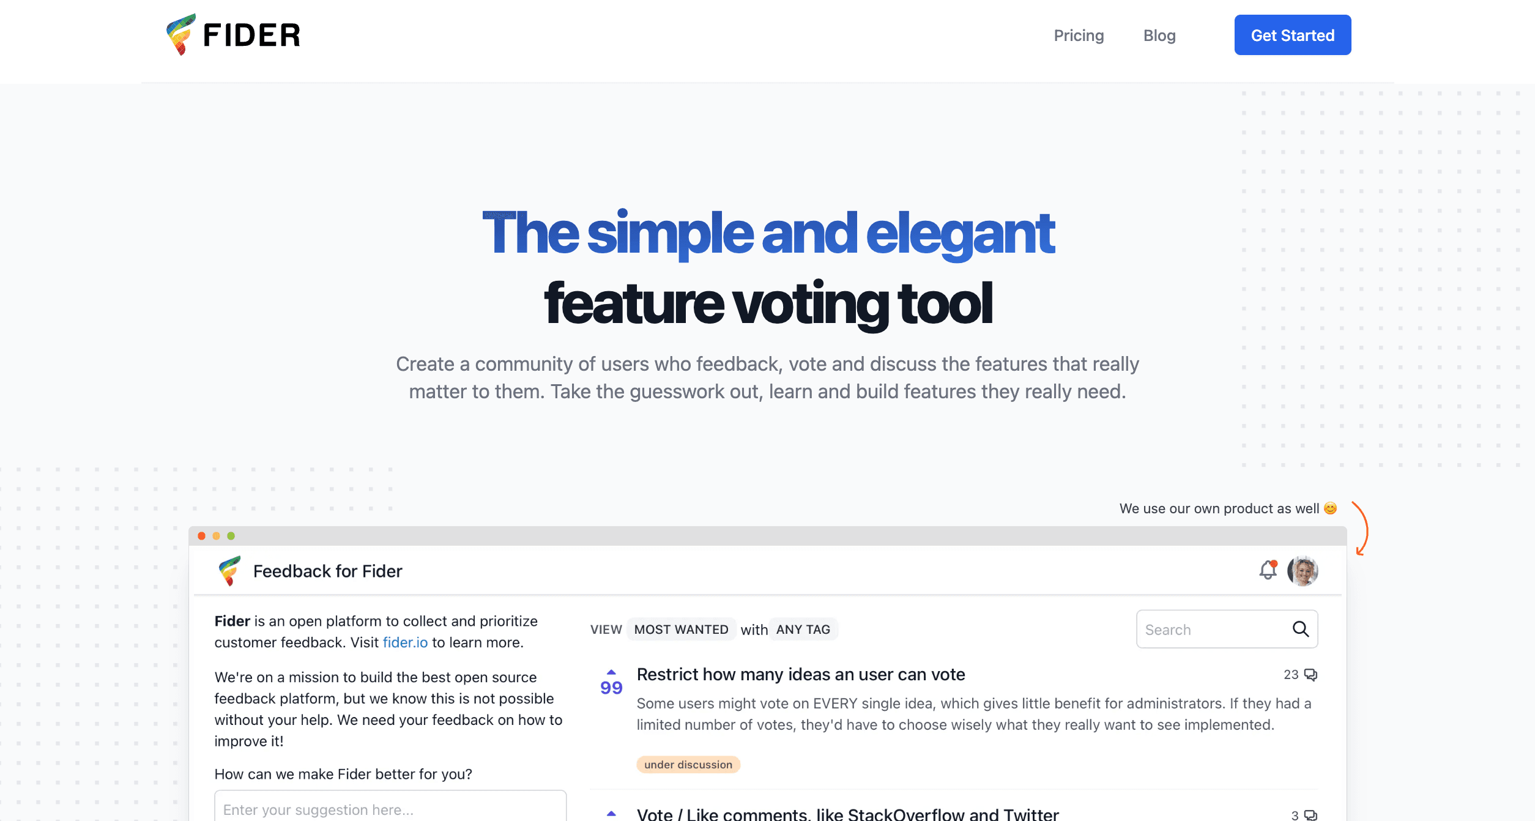Upvote the 'Vote / Like comments' post
1535x821 pixels.
[611, 814]
